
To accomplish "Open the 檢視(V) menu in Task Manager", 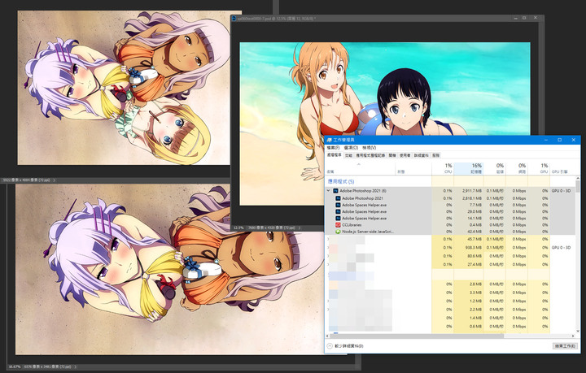I will (x=370, y=148).
